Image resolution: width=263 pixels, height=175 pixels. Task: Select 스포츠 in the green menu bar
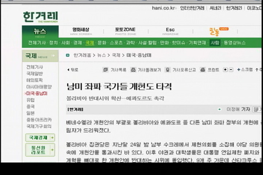tap(116, 43)
